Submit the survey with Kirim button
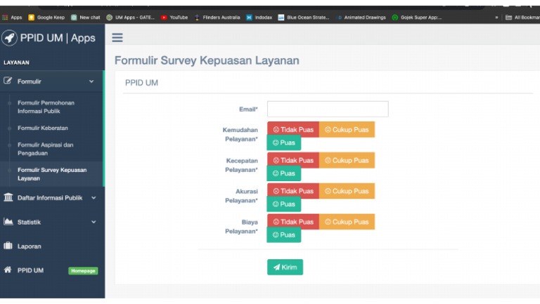The image size is (540, 304). (x=285, y=267)
